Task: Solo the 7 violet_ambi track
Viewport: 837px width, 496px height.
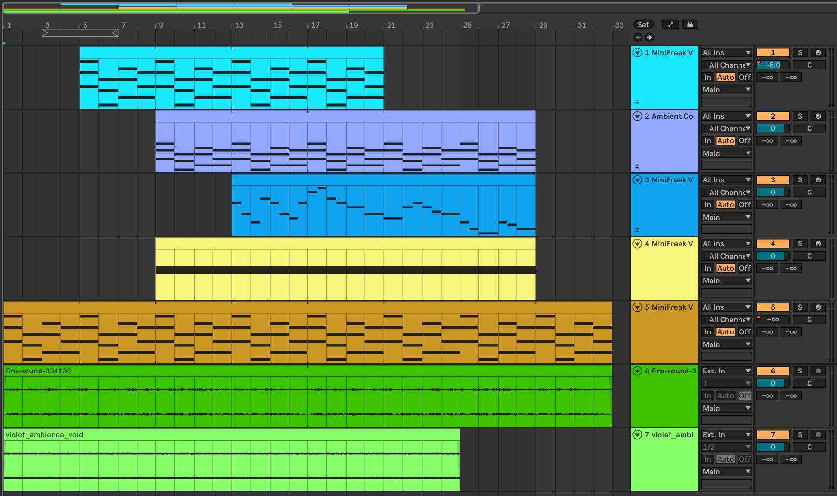Action: point(800,435)
